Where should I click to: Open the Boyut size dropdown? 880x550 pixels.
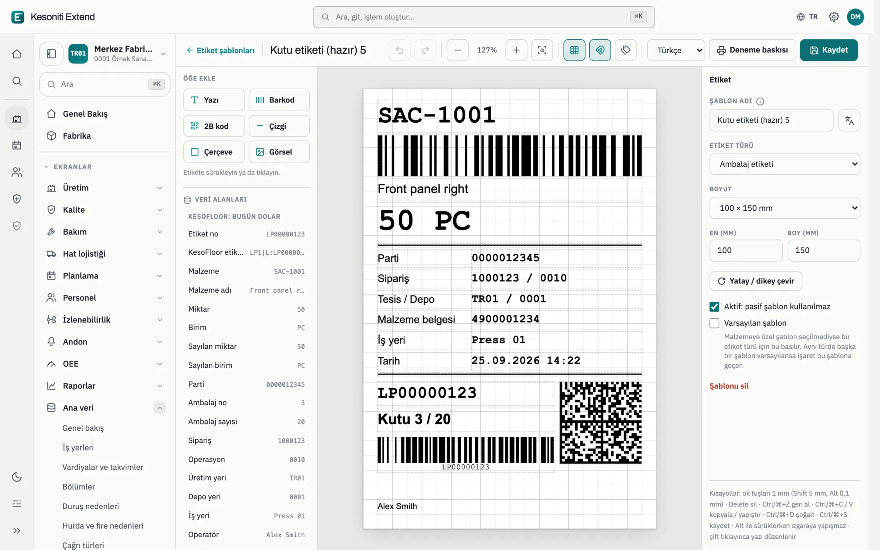point(784,208)
